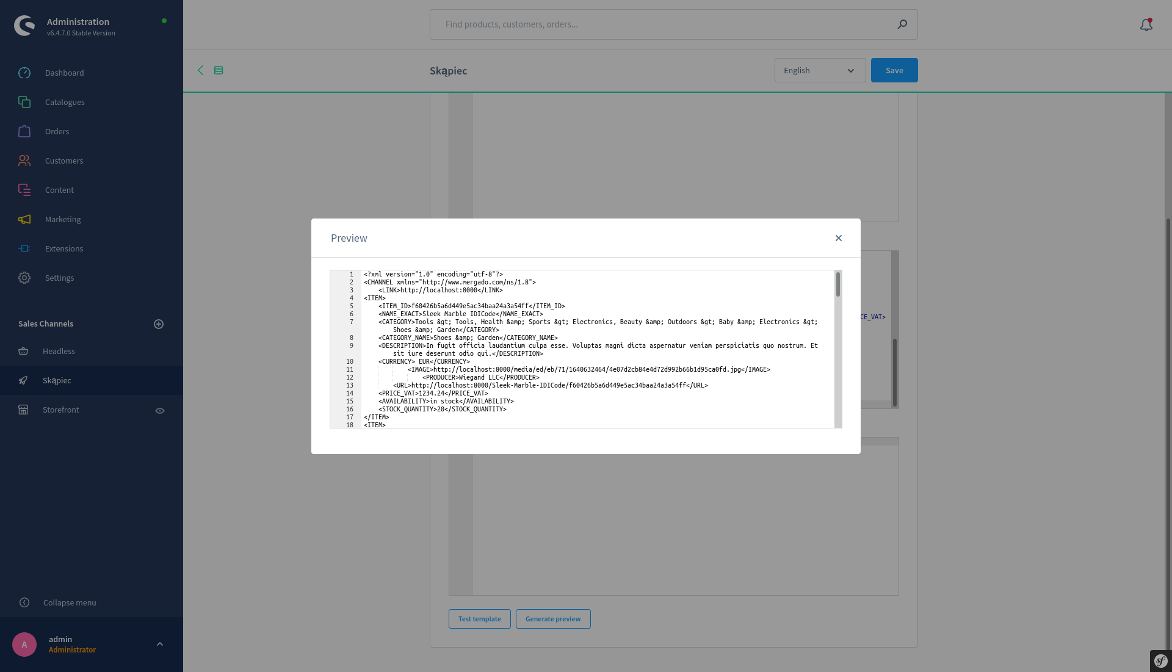The image size is (1172, 672).
Task: Click the Marketing icon in sidebar
Action: (25, 219)
